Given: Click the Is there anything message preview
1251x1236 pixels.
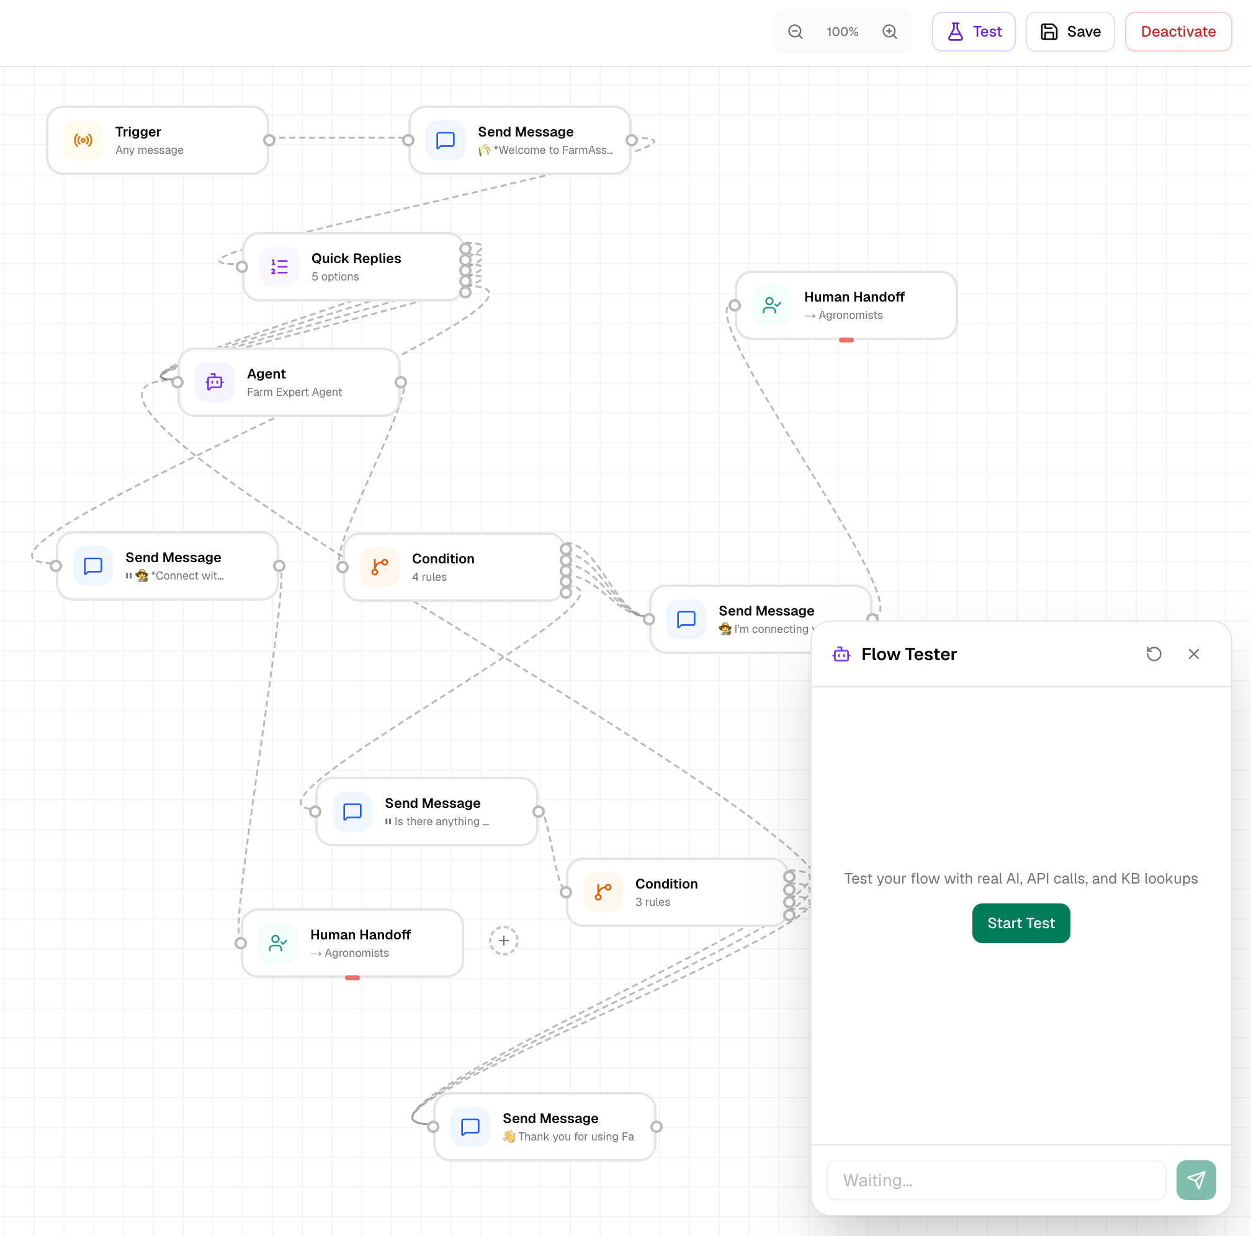Looking at the screenshot, I should (437, 821).
